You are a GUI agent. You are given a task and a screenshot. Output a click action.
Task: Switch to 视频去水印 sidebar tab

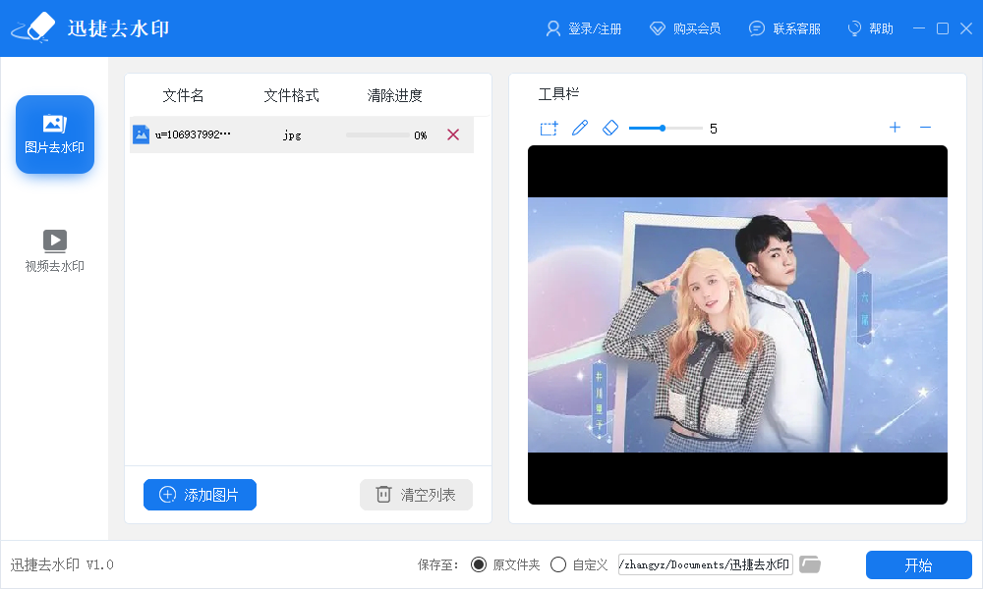[x=54, y=251]
